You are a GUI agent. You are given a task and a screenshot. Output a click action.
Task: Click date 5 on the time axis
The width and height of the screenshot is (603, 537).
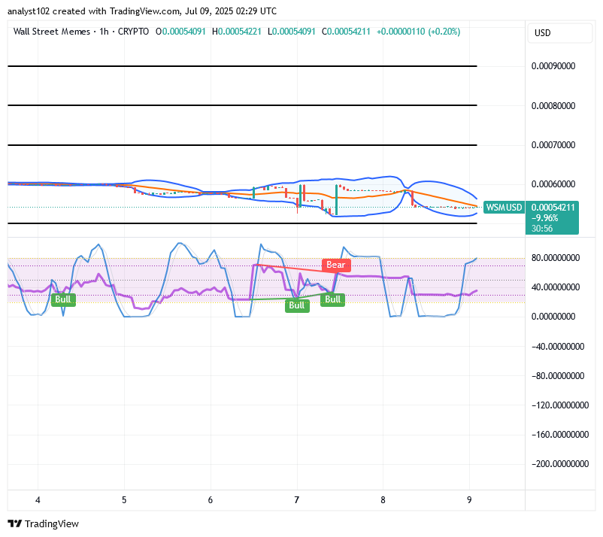124,500
